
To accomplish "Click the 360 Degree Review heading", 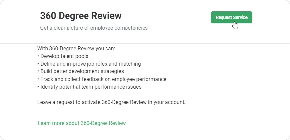I will 81,16.
